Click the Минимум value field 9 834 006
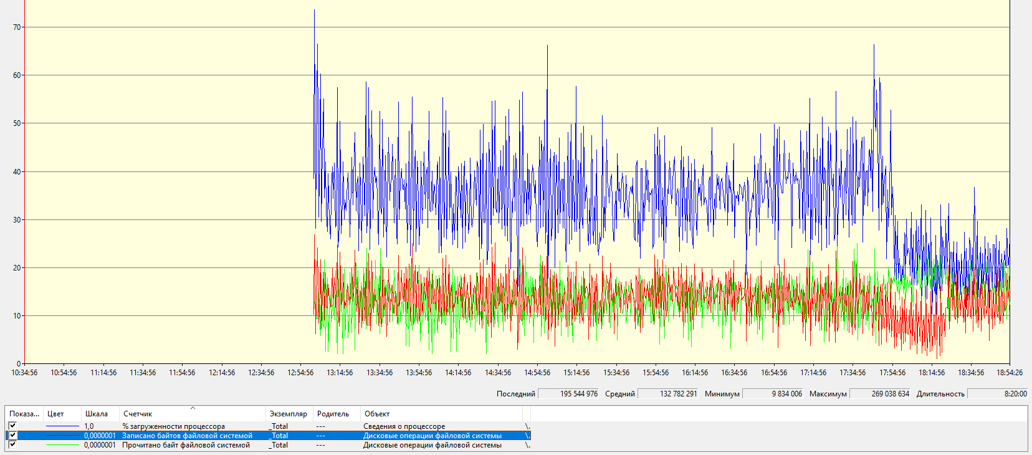 click(x=773, y=393)
